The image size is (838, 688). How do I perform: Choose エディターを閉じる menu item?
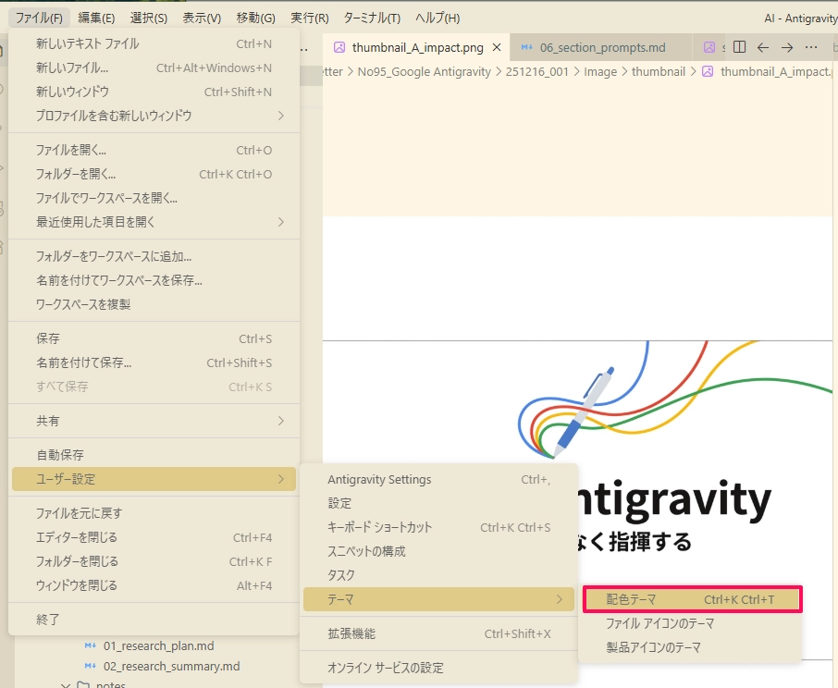(154, 537)
